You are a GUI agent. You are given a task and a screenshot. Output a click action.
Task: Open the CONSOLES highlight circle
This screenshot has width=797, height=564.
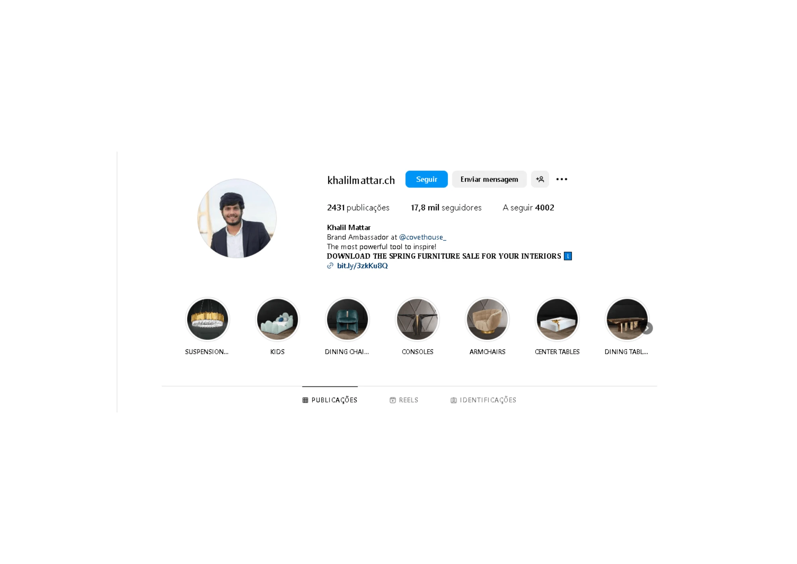pyautogui.click(x=417, y=319)
